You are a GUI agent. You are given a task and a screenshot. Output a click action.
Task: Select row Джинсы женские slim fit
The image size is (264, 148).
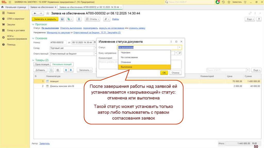pos(147,86)
